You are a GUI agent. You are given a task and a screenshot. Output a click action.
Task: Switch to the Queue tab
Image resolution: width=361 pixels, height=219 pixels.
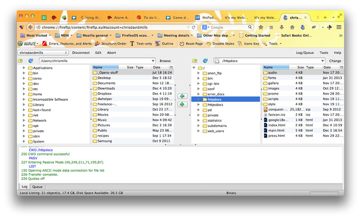coord(37,187)
